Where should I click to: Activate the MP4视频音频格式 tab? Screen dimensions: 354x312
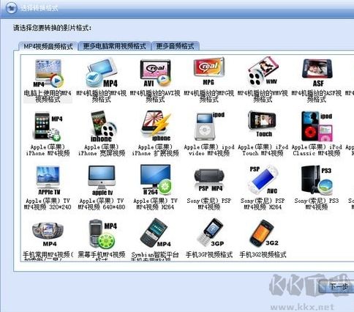tap(48, 46)
